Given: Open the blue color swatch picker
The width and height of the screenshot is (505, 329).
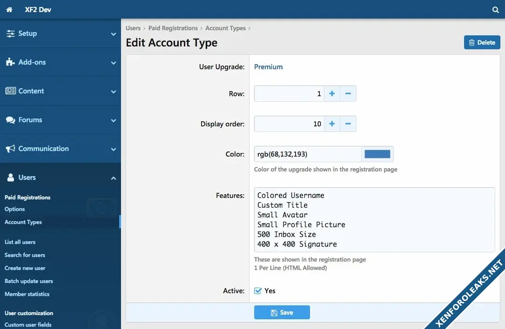Looking at the screenshot, I should 377,154.
